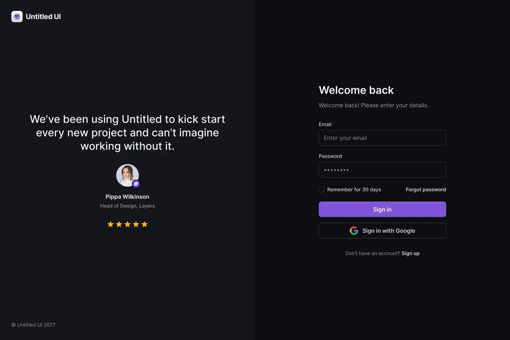Click the Pippa Wilkinson name label
The width and height of the screenshot is (510, 340).
[x=127, y=196]
